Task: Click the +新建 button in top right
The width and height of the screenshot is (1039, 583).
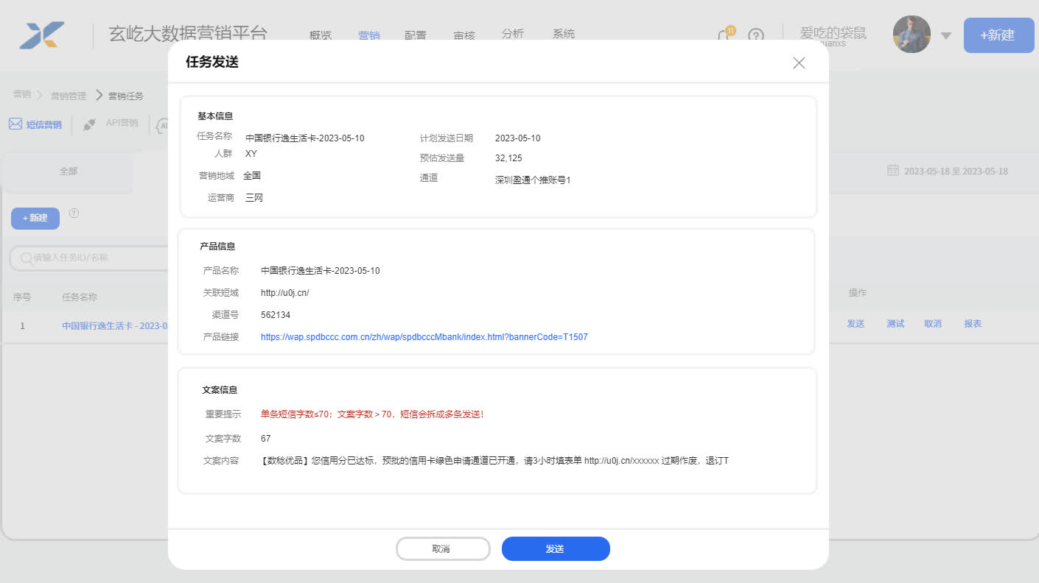Action: 998,35
